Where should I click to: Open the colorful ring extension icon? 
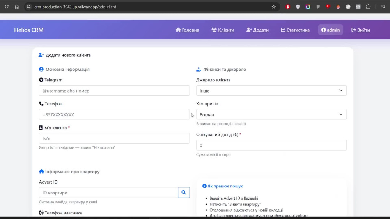pos(308,7)
